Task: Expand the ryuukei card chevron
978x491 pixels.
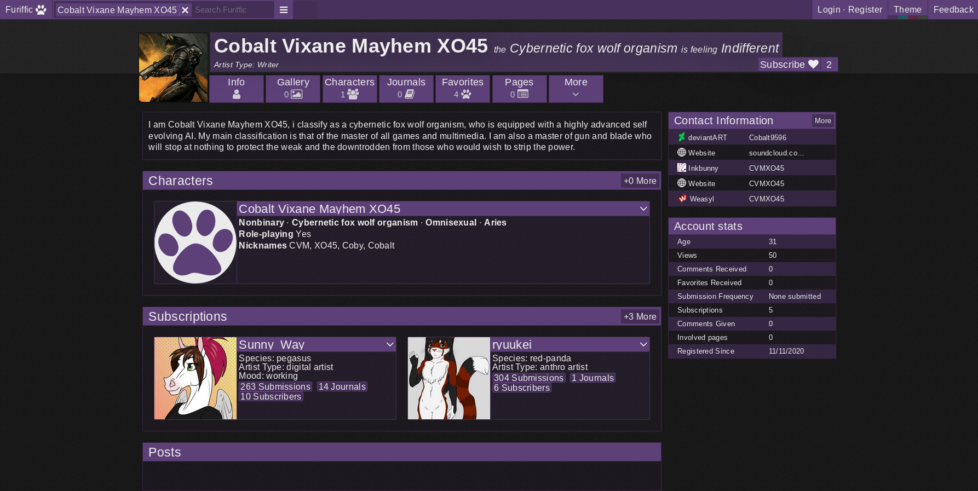Action: click(x=643, y=344)
